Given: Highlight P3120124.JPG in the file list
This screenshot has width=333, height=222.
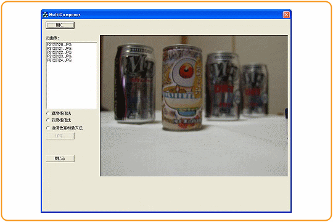Looking at the screenshot, I should (59, 60).
